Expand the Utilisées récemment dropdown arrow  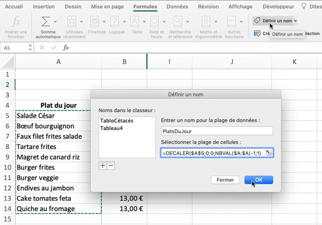[x=82, y=21]
